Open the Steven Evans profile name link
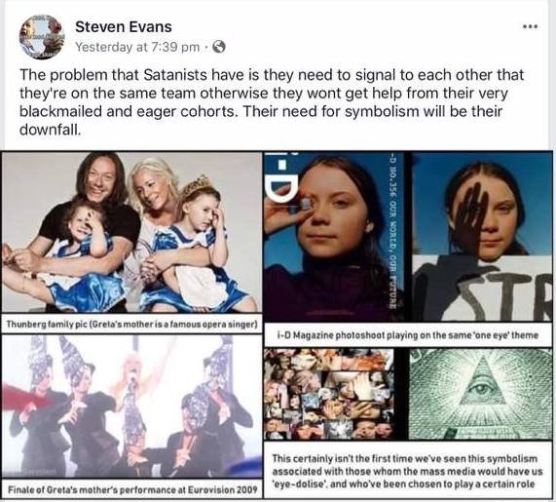556x502 pixels. (124, 27)
